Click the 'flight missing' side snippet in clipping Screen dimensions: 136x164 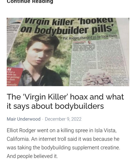coord(12,28)
